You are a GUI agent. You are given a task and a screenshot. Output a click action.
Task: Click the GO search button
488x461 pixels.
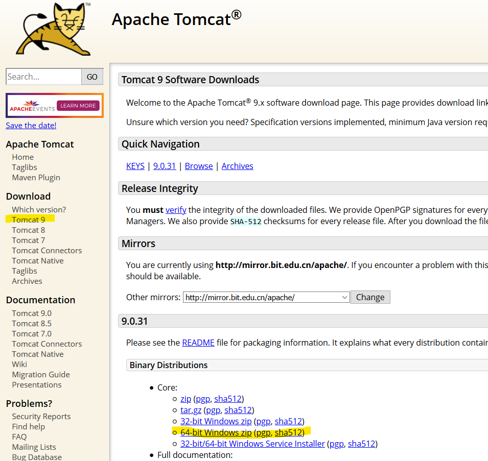click(92, 77)
